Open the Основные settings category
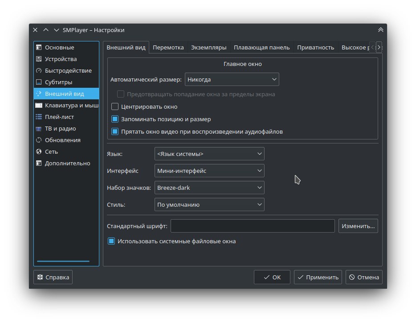The image size is (416, 323). [x=66, y=48]
